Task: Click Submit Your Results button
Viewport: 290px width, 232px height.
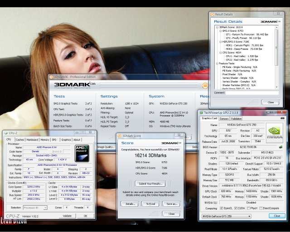Action: click(150, 184)
